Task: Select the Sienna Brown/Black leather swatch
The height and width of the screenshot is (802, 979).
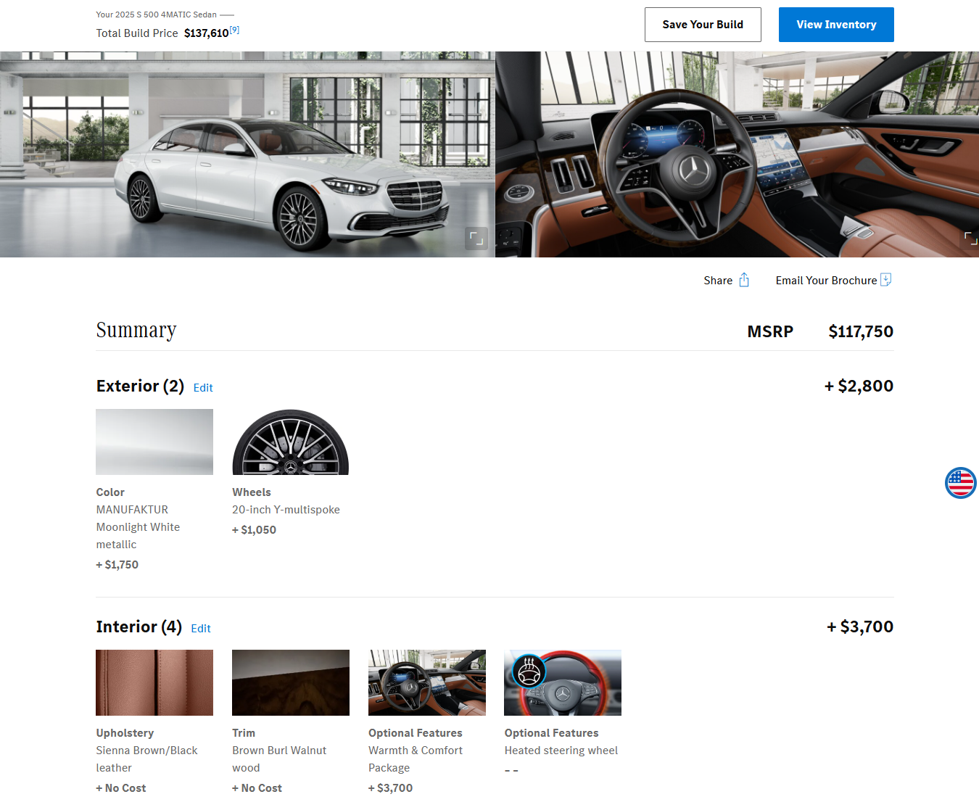Action: point(154,682)
